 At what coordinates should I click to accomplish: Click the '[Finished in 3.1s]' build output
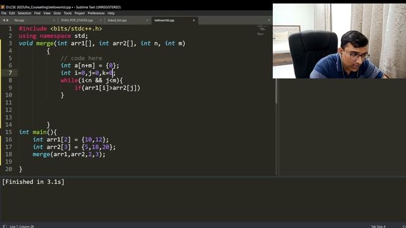tap(33, 182)
